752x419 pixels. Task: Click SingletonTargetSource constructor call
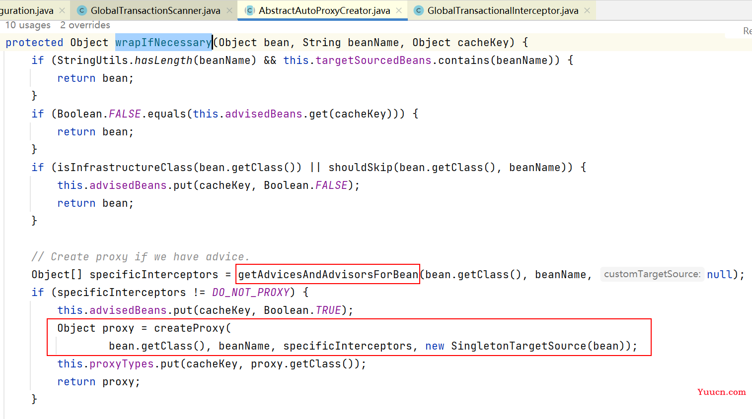pos(519,346)
